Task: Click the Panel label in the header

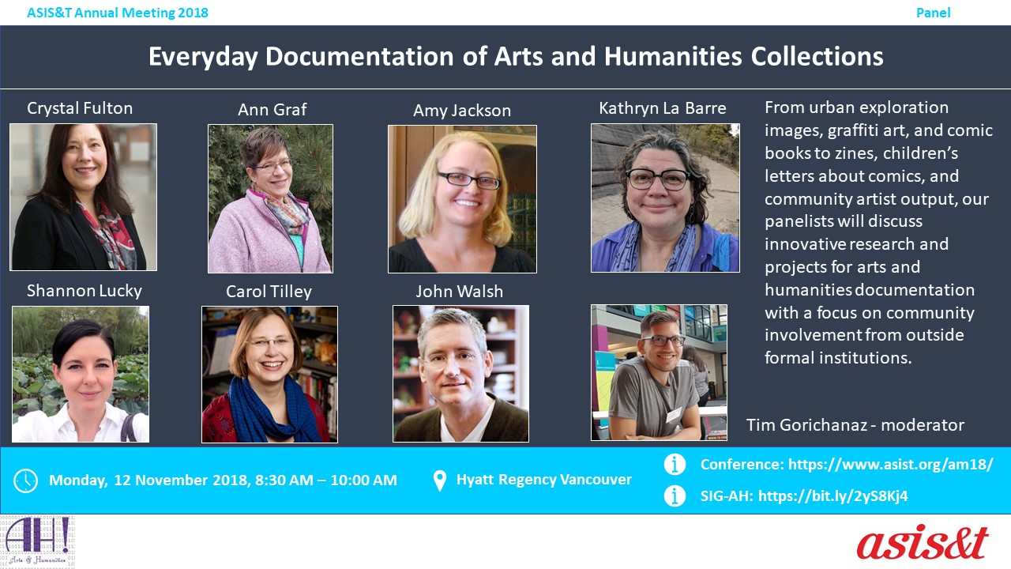Action: click(x=933, y=13)
